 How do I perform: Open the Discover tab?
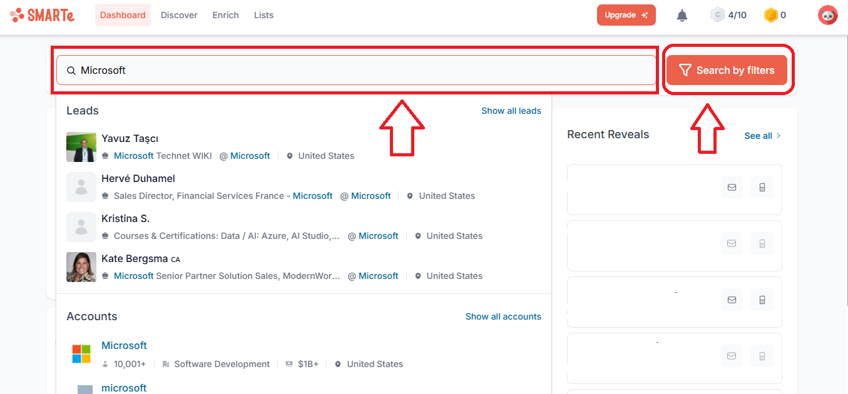(179, 15)
